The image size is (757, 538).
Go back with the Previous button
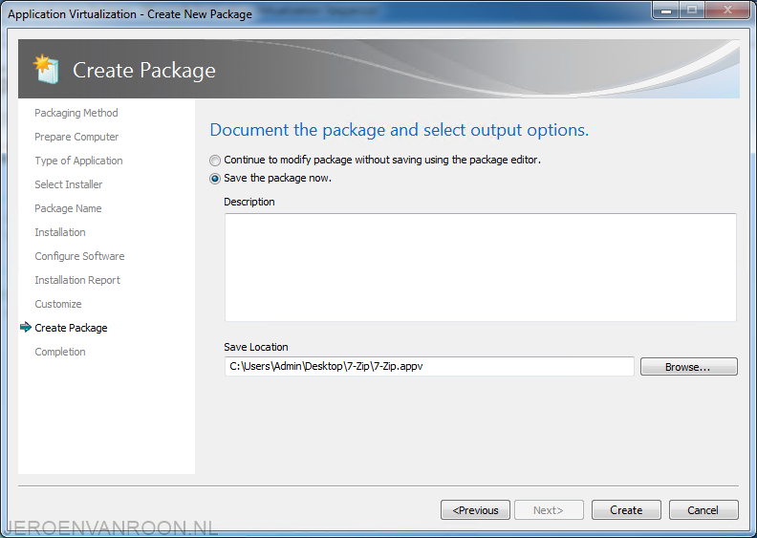point(476,510)
